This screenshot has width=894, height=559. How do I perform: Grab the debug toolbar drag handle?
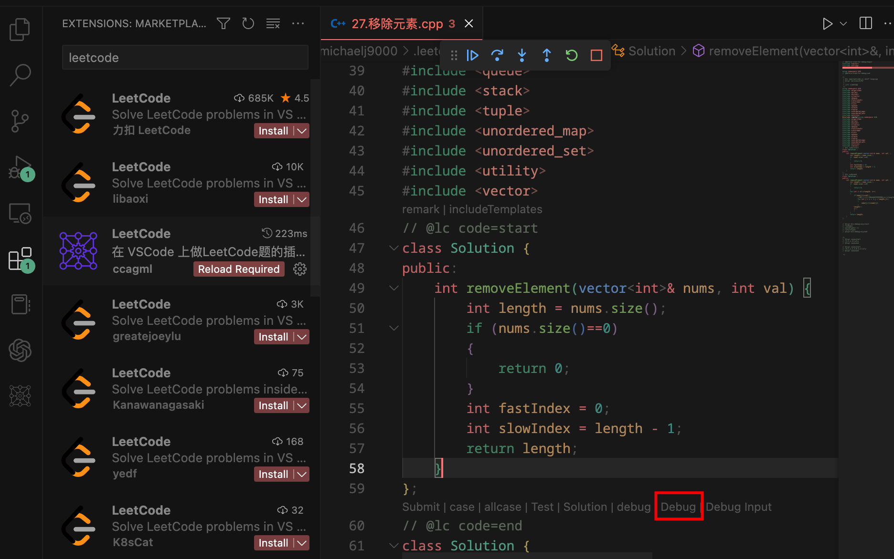point(454,55)
